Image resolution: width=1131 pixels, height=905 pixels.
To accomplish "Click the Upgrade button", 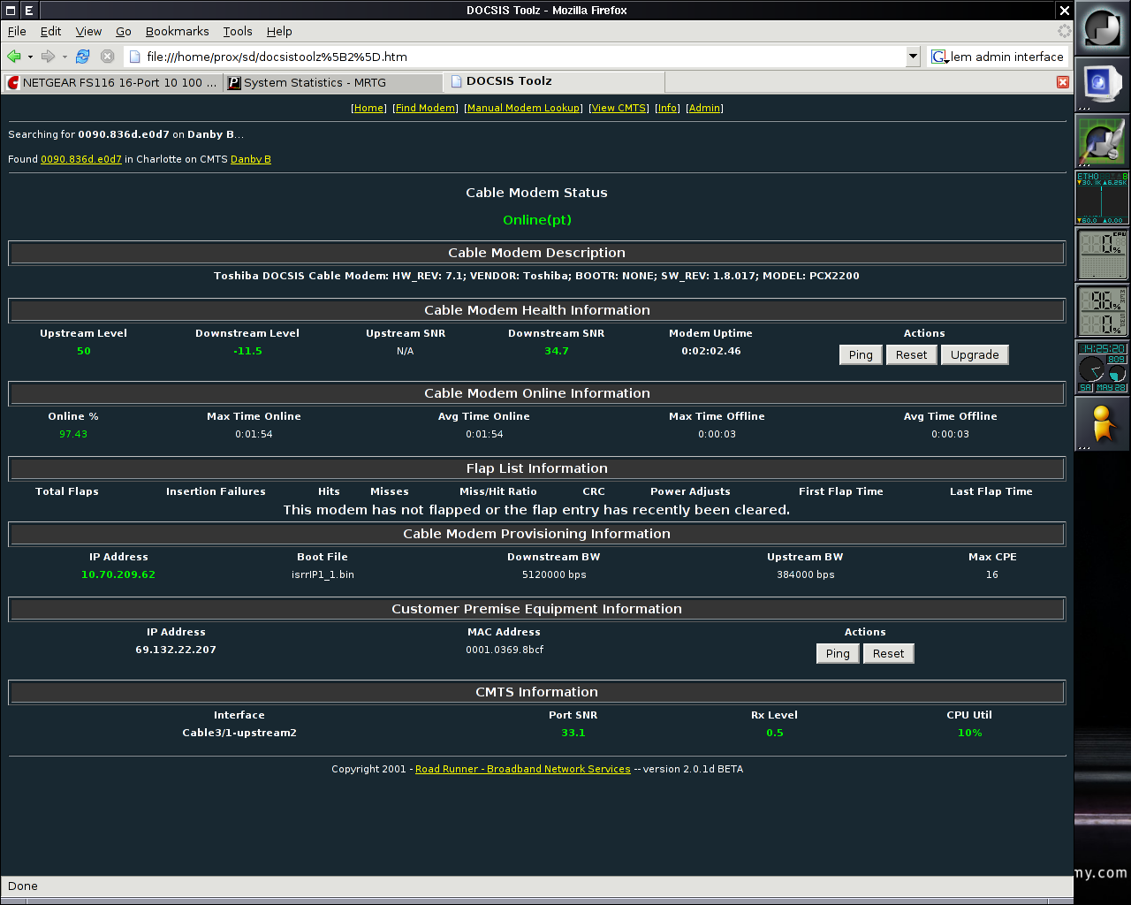I will 975,354.
